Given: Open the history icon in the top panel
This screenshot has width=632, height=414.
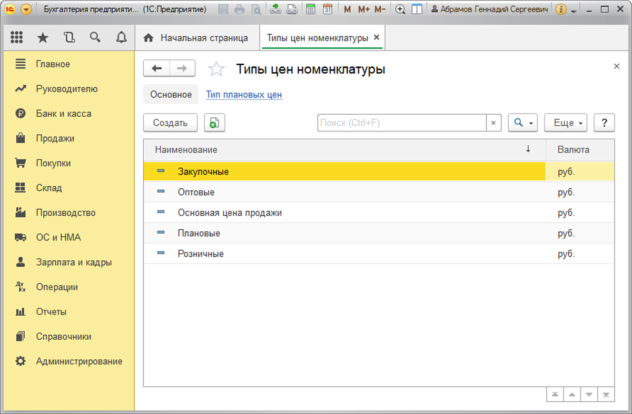Looking at the screenshot, I should coord(69,37).
